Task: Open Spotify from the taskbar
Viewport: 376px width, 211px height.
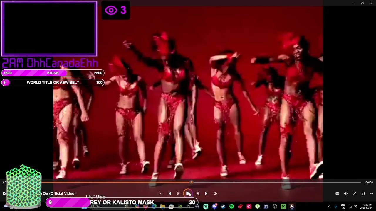Action: [x=231, y=206]
